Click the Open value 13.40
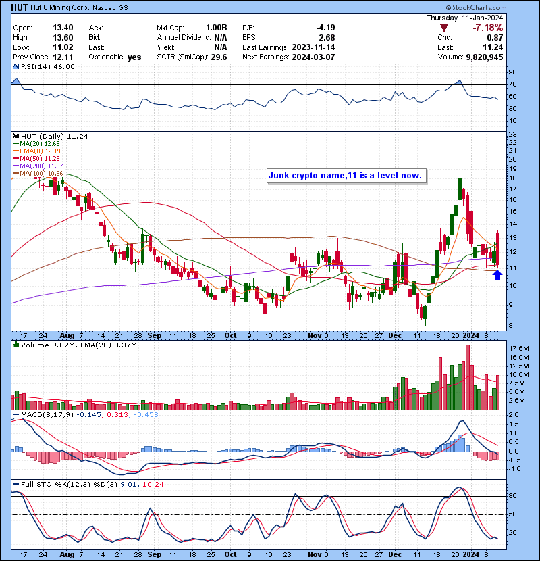Image resolution: width=540 pixels, height=561 pixels. (63, 28)
